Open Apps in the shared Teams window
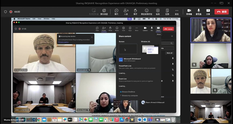This screenshot has width=233, height=124. point(130,29)
